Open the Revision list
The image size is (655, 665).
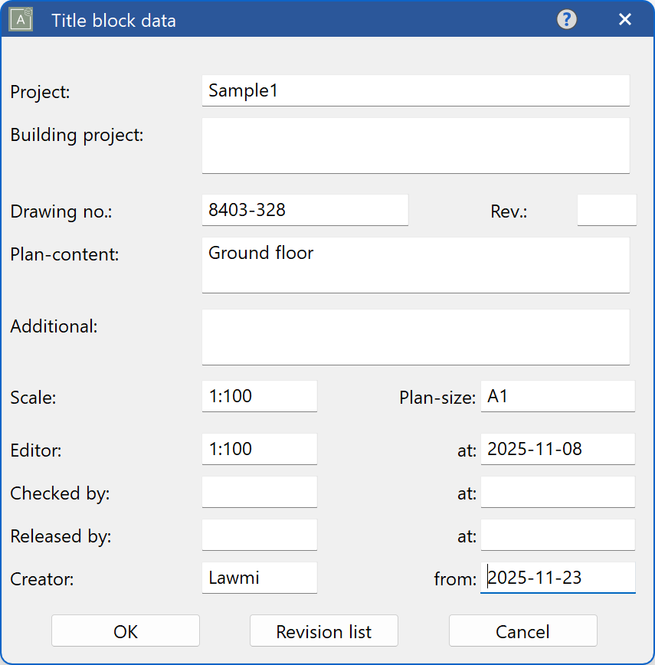[x=323, y=631]
